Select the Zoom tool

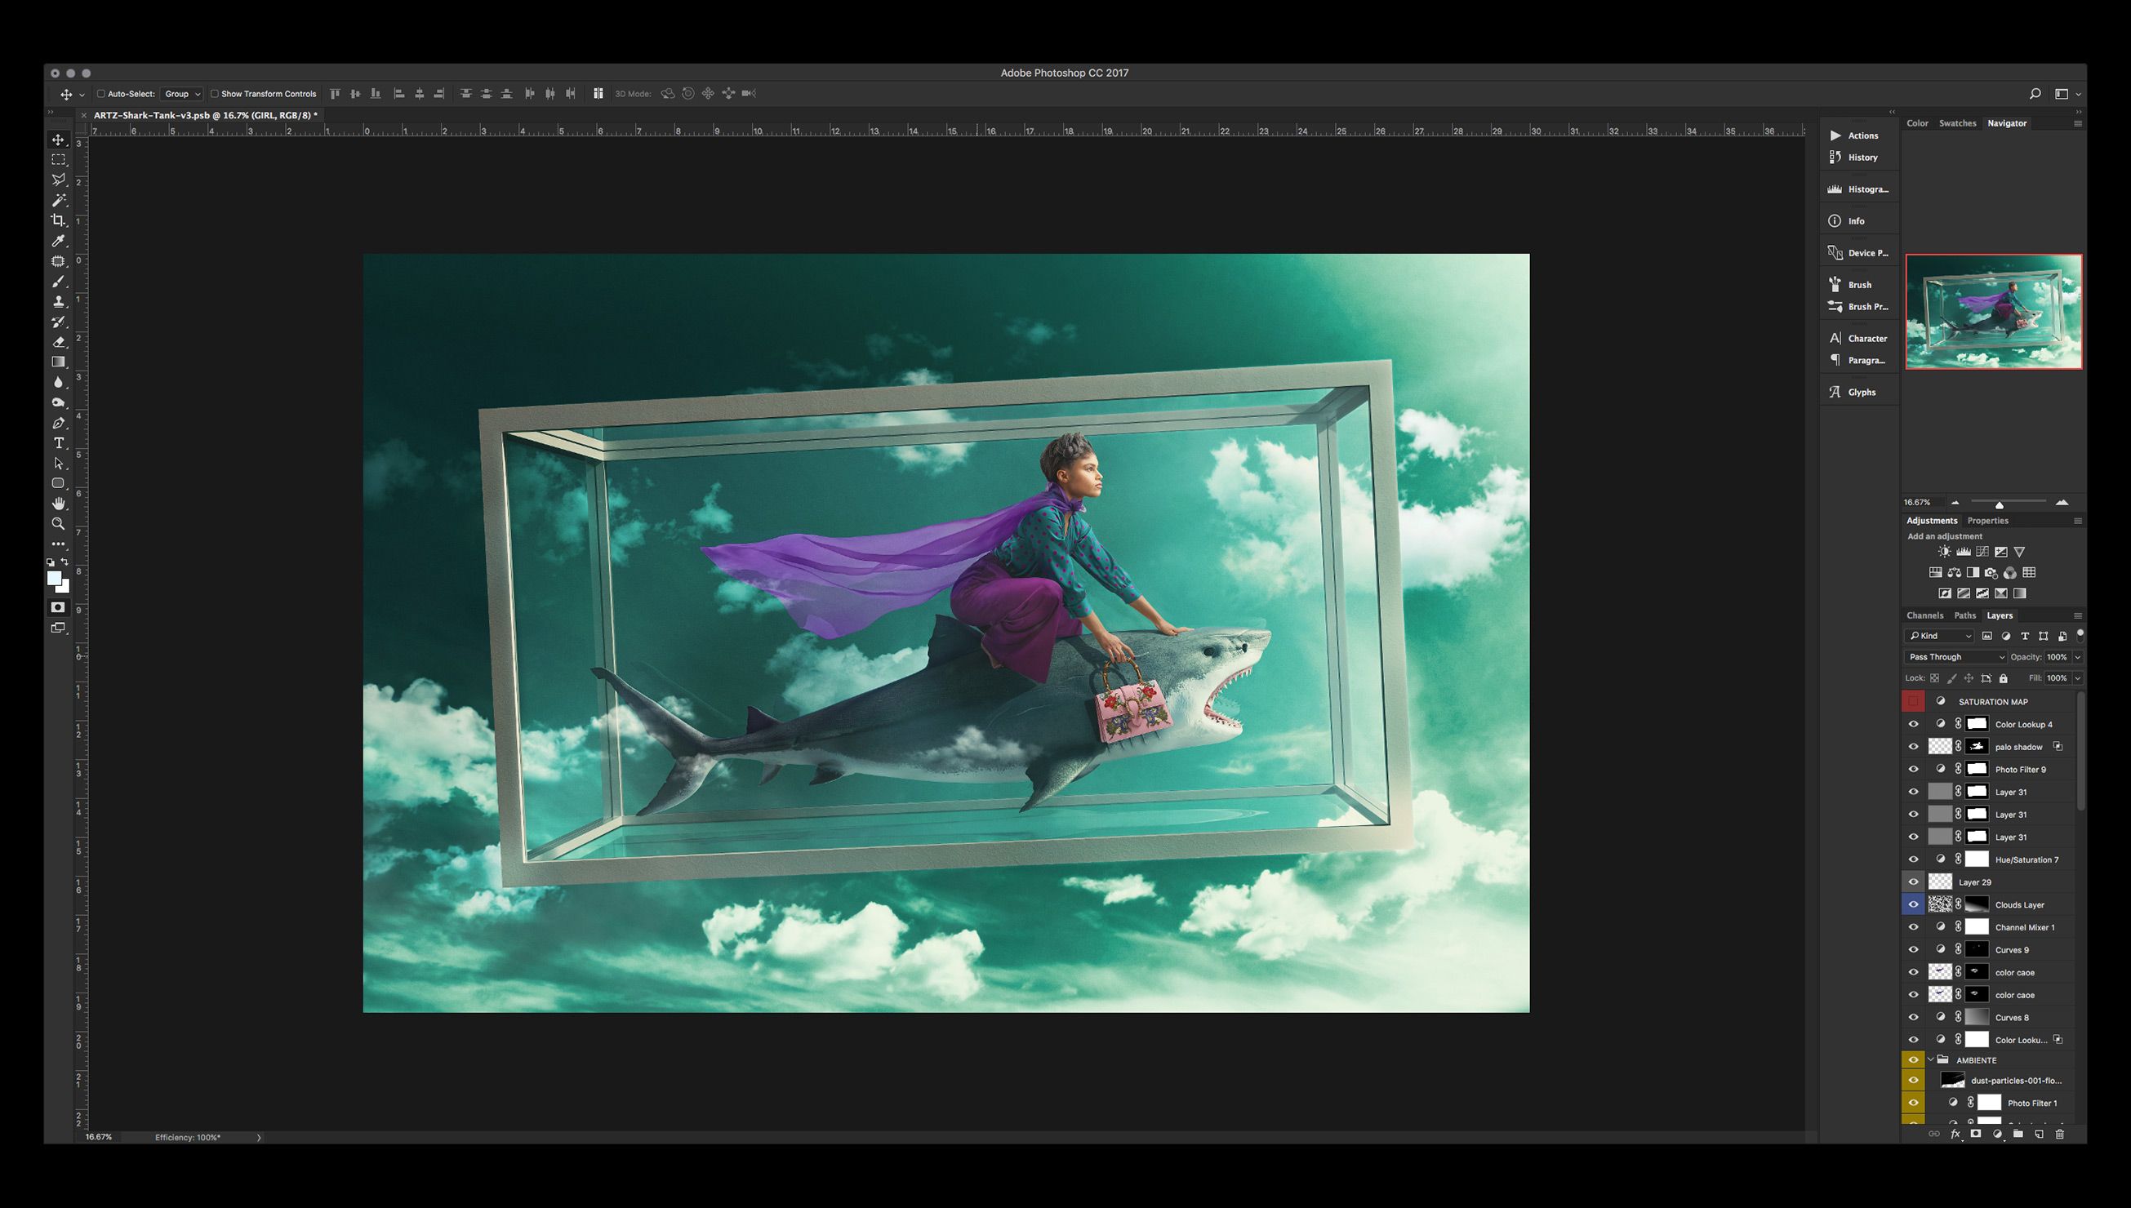[x=58, y=523]
